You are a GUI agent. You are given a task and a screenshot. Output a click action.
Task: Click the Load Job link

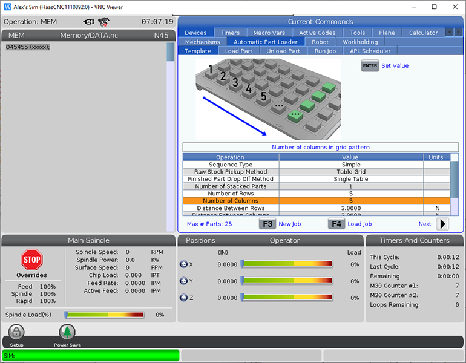point(359,224)
